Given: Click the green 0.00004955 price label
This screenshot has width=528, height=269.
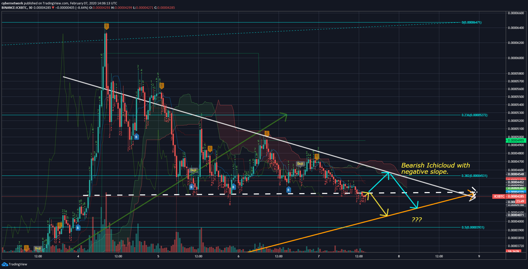Looking at the screenshot, I should tap(516, 140).
